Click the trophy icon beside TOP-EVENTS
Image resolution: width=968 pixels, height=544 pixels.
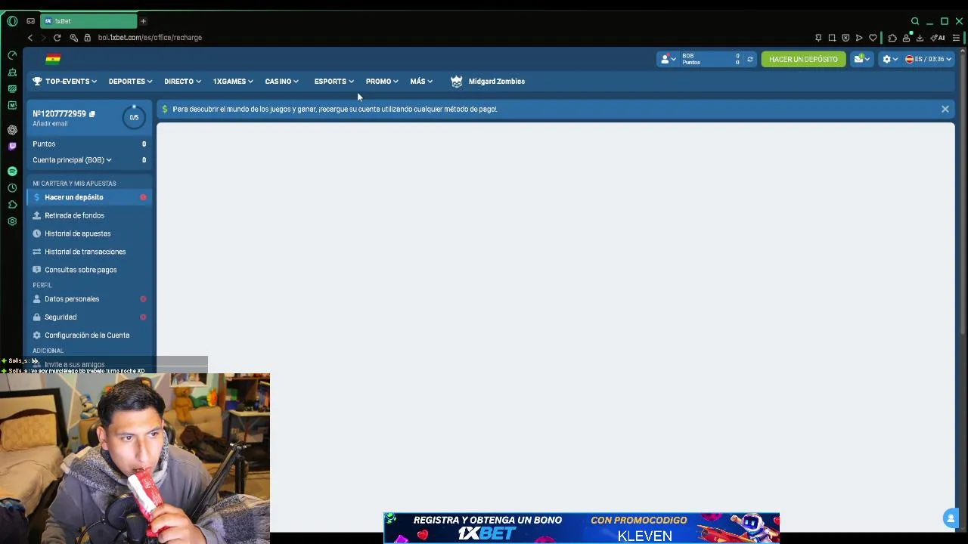pos(37,81)
